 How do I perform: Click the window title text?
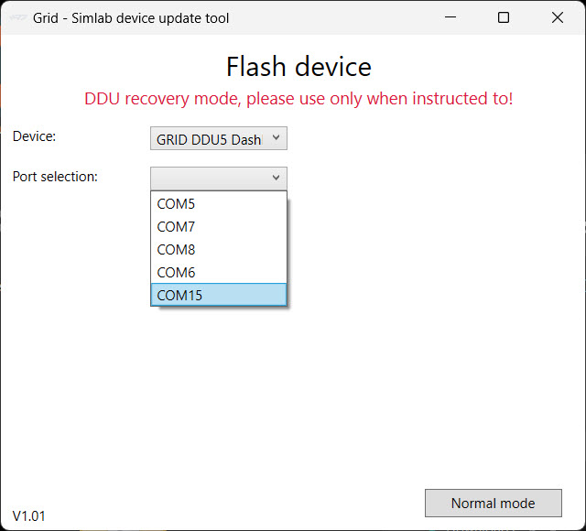pyautogui.click(x=131, y=18)
